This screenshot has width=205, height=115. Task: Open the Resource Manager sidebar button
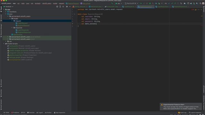click(x=1, y=30)
